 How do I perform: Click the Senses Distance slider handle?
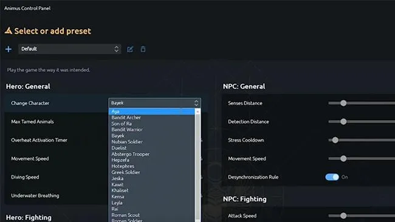tap(343, 103)
